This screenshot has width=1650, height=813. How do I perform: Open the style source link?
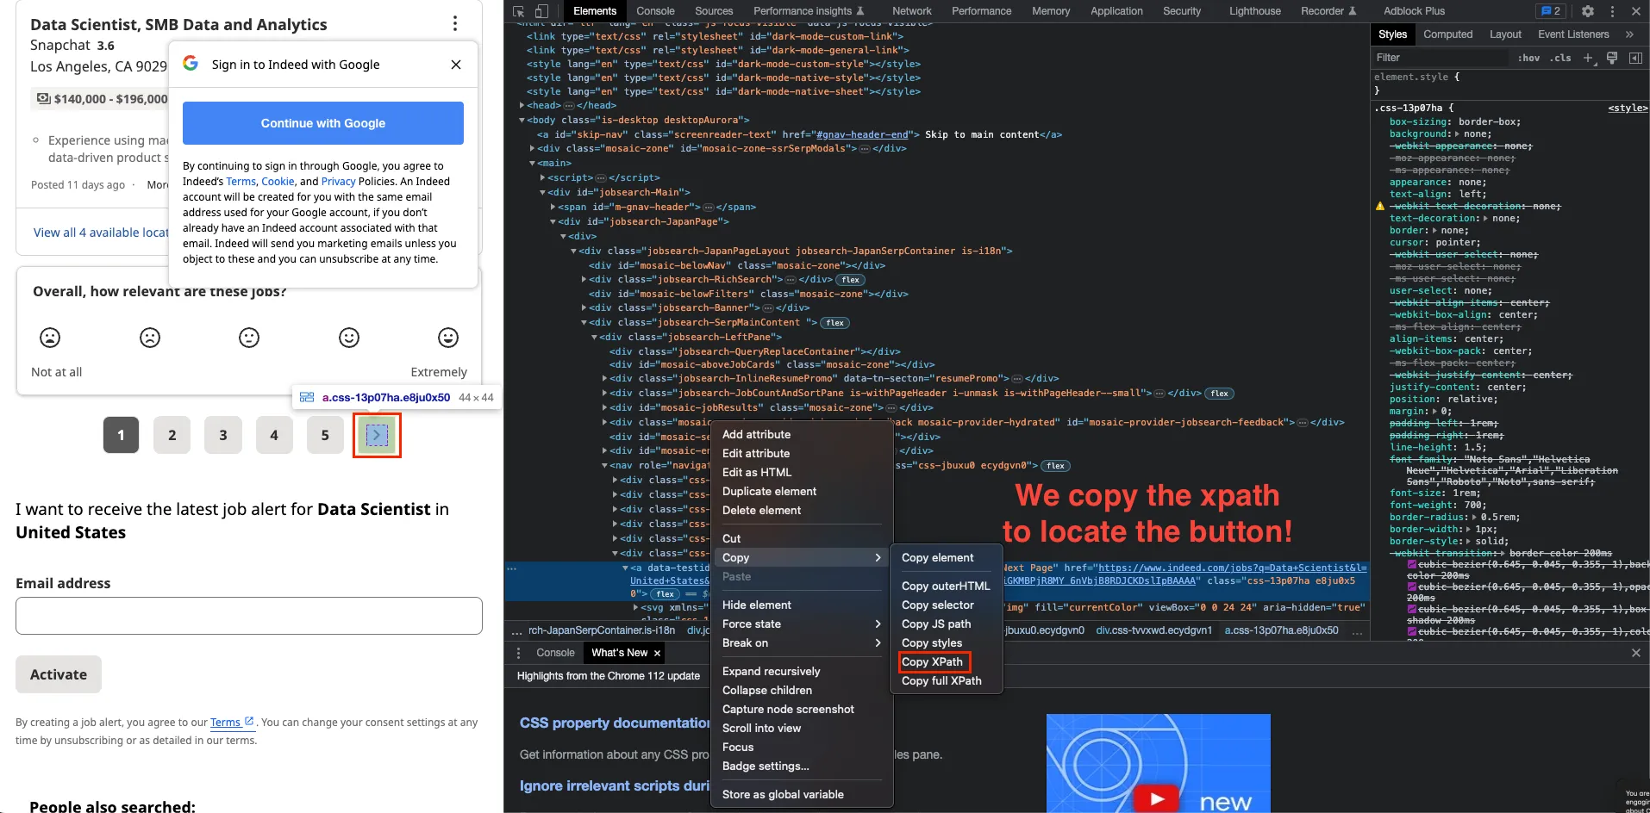pos(1628,109)
